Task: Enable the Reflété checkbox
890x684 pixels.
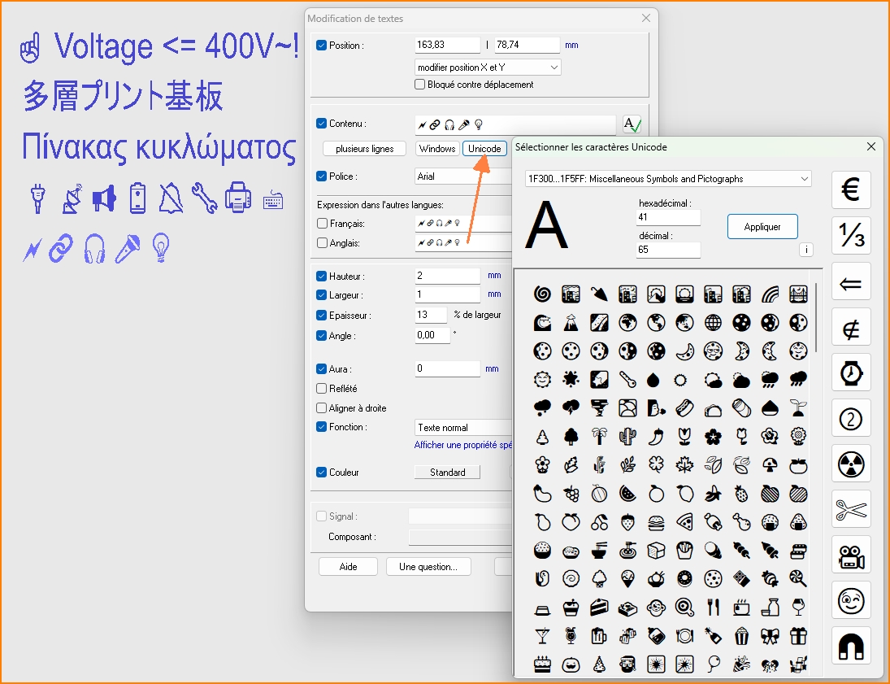Action: click(322, 389)
